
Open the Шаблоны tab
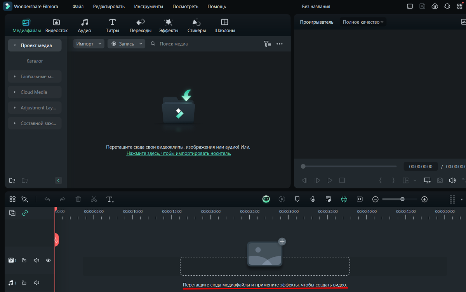coord(224,26)
